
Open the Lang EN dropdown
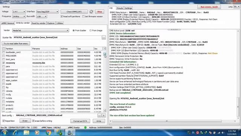236,7
